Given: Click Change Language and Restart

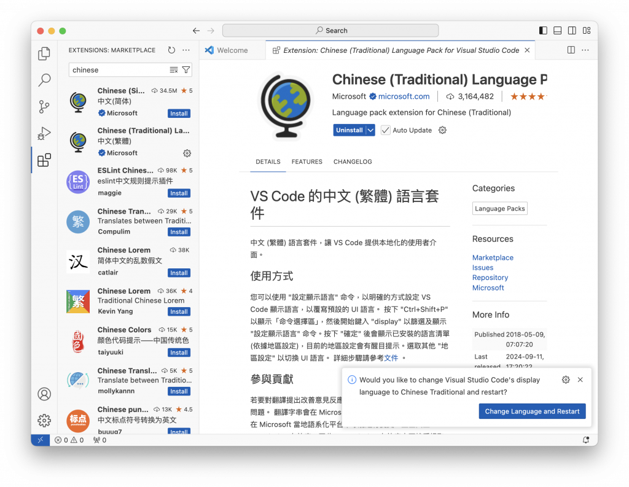Looking at the screenshot, I should pyautogui.click(x=532, y=411).
